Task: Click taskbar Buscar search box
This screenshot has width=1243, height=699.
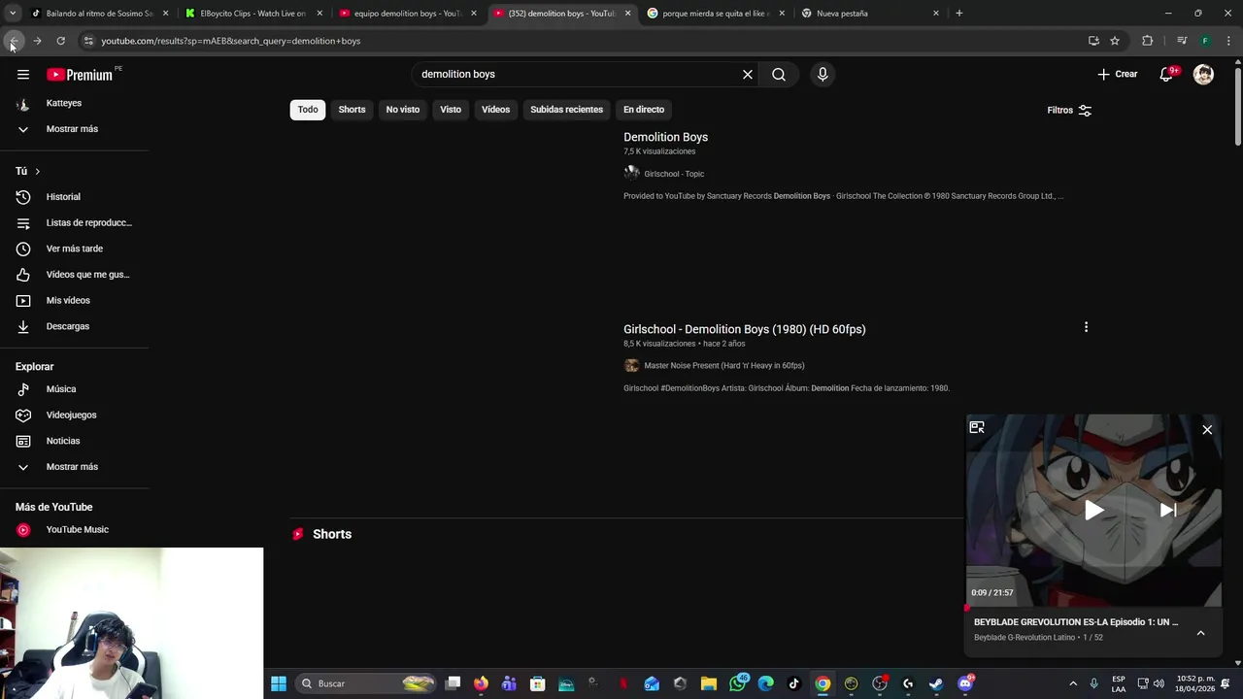Action: (x=365, y=683)
